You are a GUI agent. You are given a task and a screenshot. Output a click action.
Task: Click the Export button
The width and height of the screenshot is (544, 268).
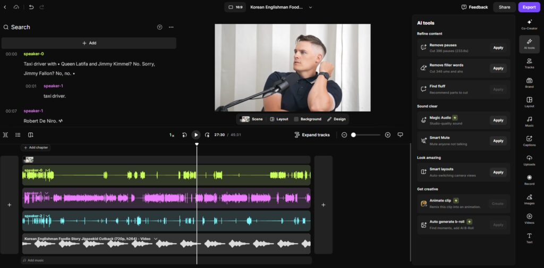click(529, 7)
